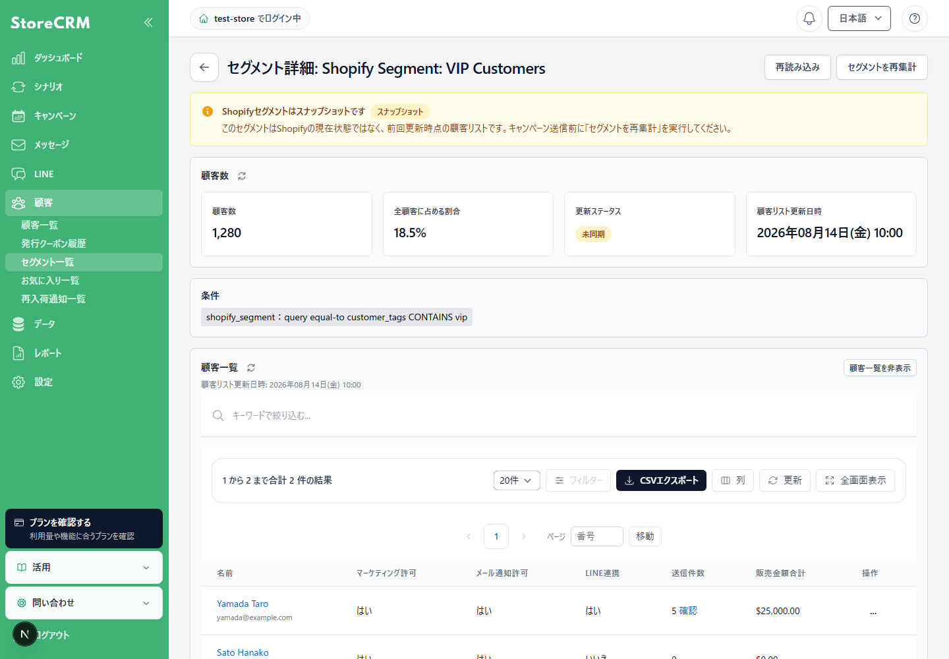Image resolution: width=949 pixels, height=659 pixels.
Task: Select page 1 in pagination
Action: [x=496, y=536]
